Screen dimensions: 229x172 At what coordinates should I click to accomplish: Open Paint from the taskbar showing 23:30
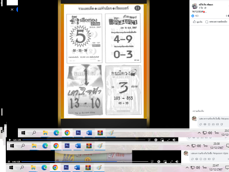100,146
